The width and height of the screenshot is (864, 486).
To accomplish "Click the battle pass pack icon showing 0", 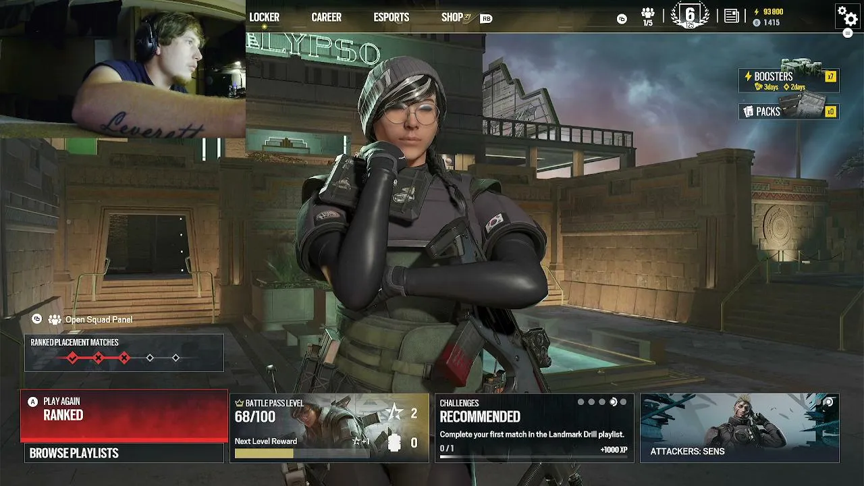I will (395, 443).
